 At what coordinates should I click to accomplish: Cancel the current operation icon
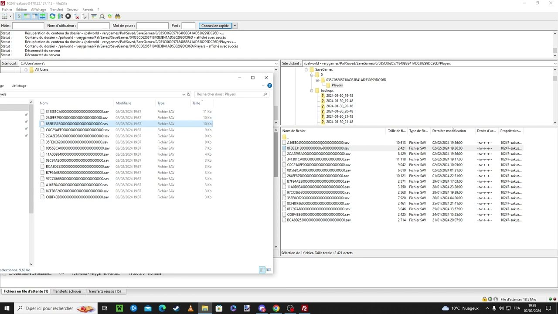[68, 16]
